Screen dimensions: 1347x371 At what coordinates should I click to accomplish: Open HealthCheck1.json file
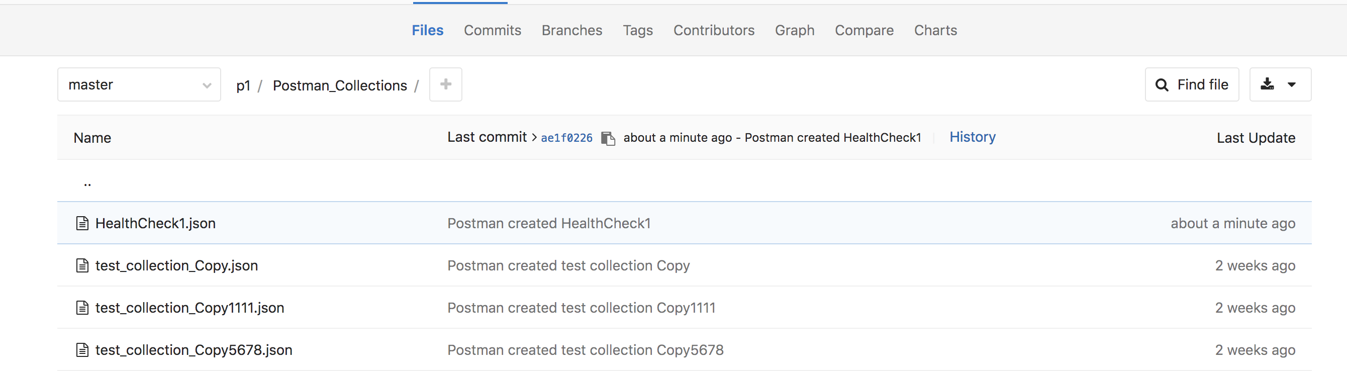(x=155, y=223)
